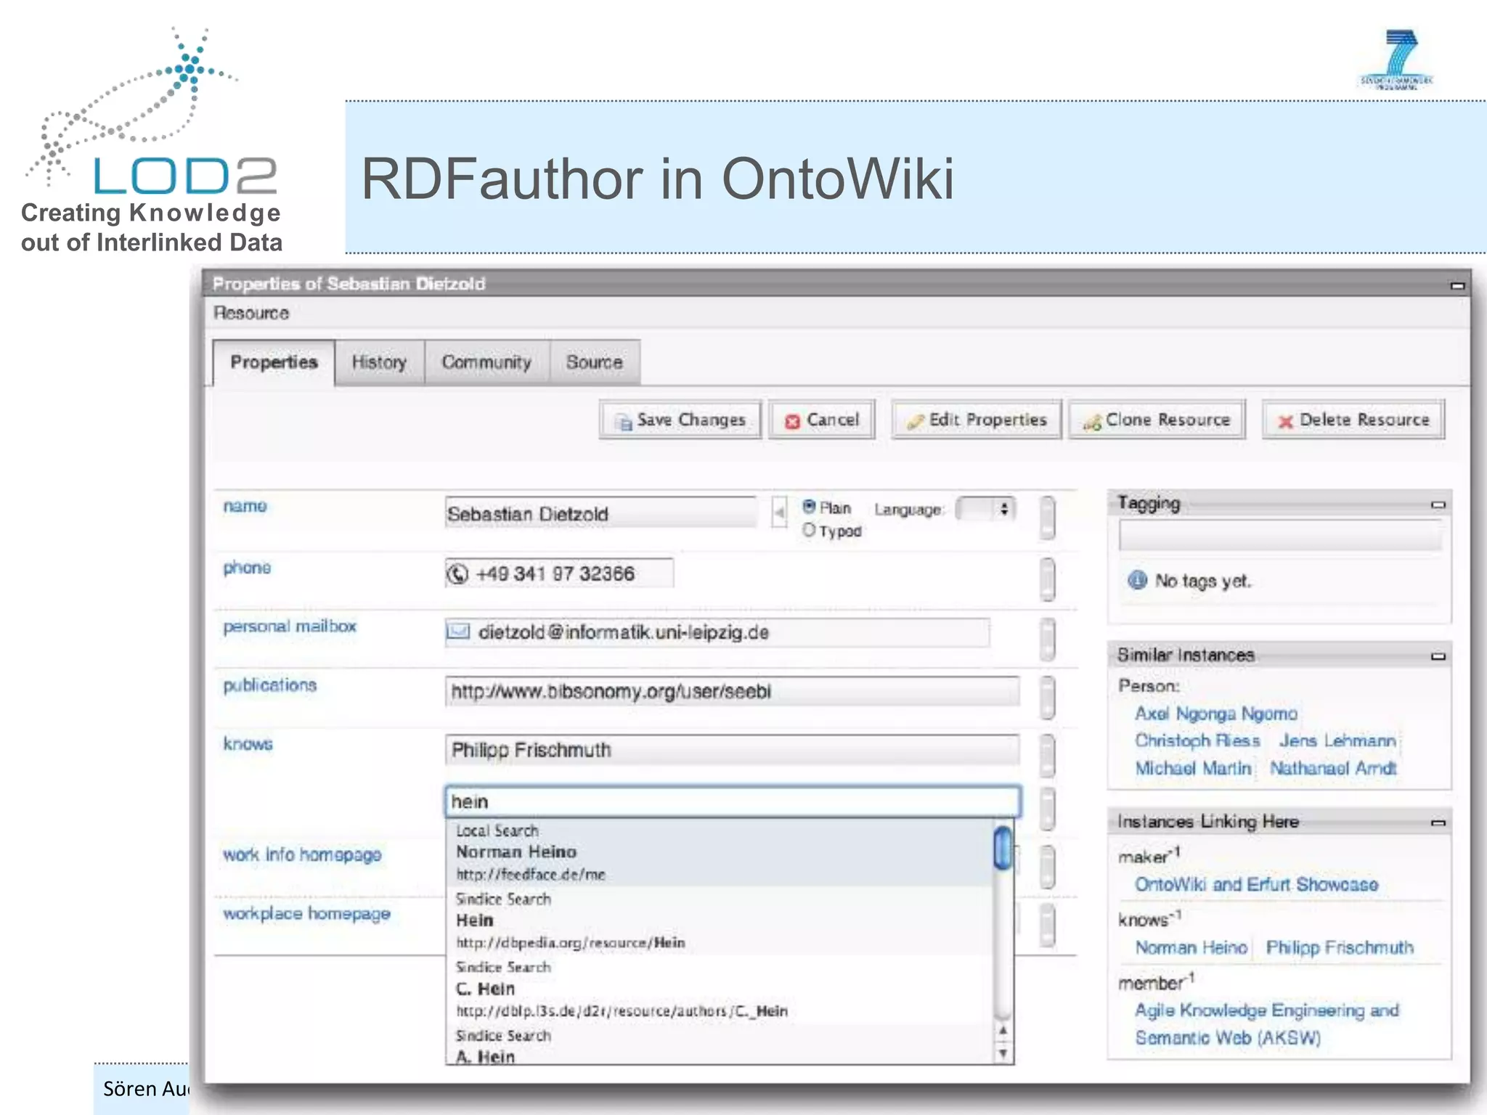Open the personal mailbox property link
The image size is (1487, 1115).
pos(290,626)
